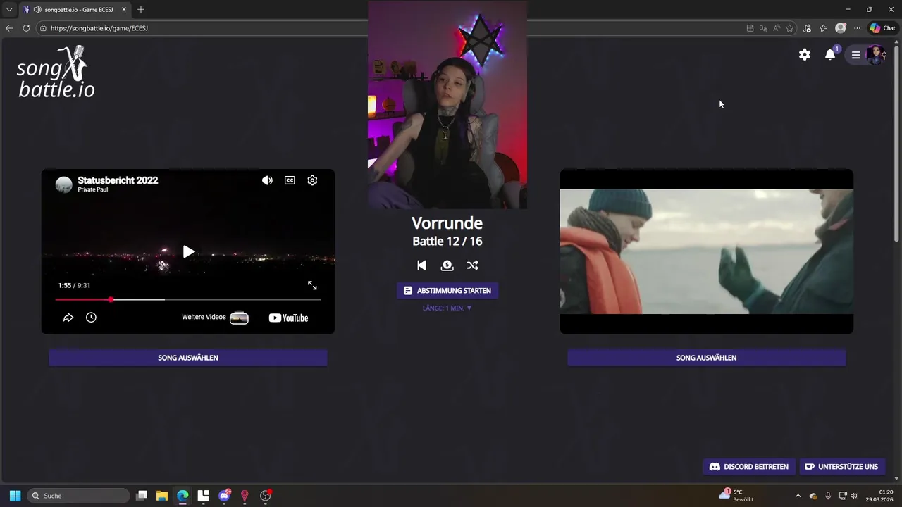
Task: Open the clock showing 01:20
Action: pyautogui.click(x=879, y=496)
